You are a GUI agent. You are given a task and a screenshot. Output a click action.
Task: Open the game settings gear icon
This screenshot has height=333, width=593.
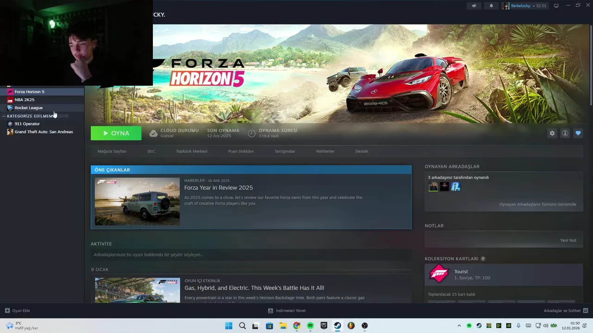coord(552,133)
